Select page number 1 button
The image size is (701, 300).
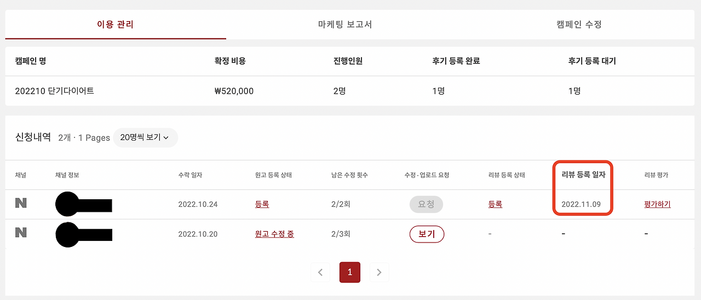tap(350, 272)
